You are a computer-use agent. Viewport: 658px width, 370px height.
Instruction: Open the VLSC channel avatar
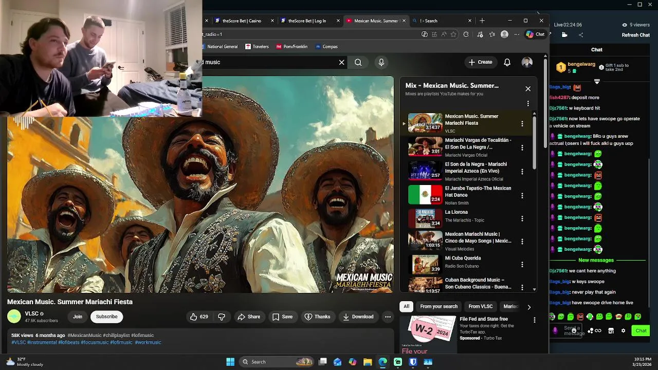coord(14,317)
